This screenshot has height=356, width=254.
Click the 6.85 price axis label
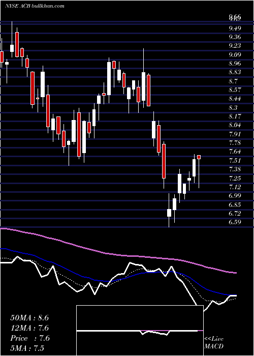coord(235,205)
